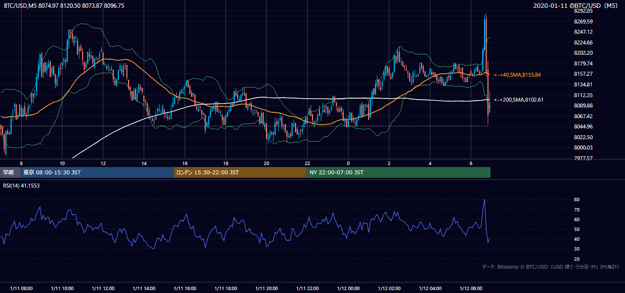Viewport: 625px width, 293px height.
Task: Click price axis value 8067.42
Action: (583, 116)
